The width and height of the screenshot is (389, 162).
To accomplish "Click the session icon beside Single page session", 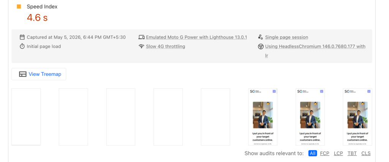I will click(261, 37).
